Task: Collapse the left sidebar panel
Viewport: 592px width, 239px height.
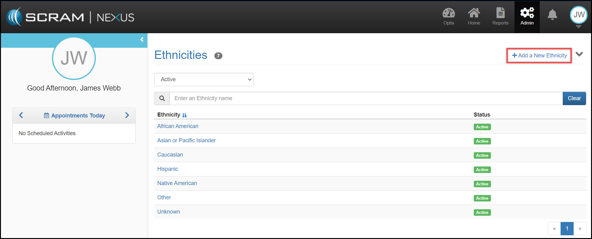Action: pyautogui.click(x=142, y=40)
